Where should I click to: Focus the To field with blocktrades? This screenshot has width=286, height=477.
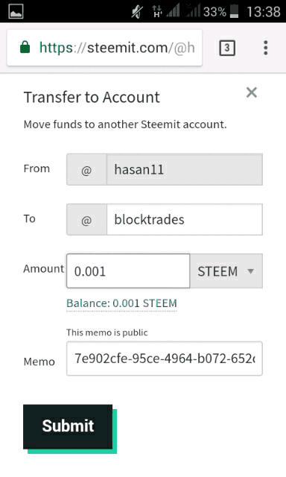pyautogui.click(x=185, y=219)
